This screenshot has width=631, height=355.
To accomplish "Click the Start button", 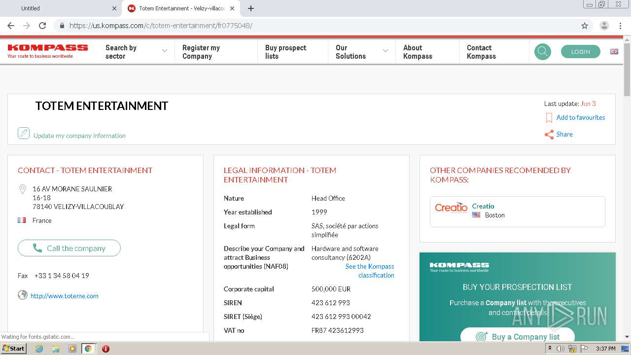I will click(x=14, y=349).
